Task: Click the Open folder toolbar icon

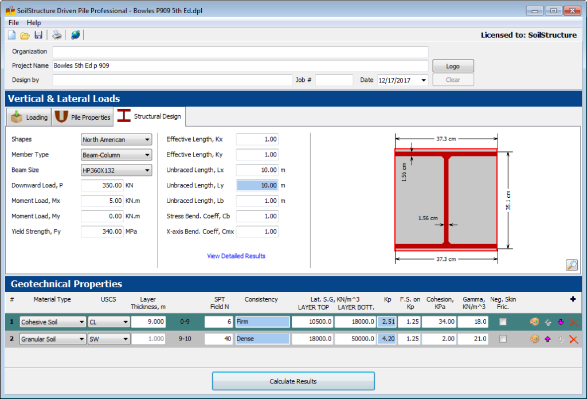Action: 25,36
